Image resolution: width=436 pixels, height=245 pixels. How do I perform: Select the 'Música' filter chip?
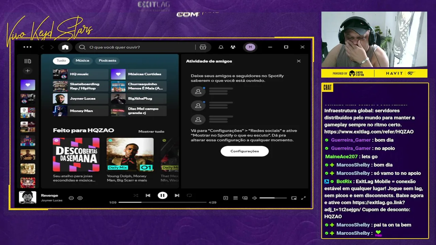82,61
